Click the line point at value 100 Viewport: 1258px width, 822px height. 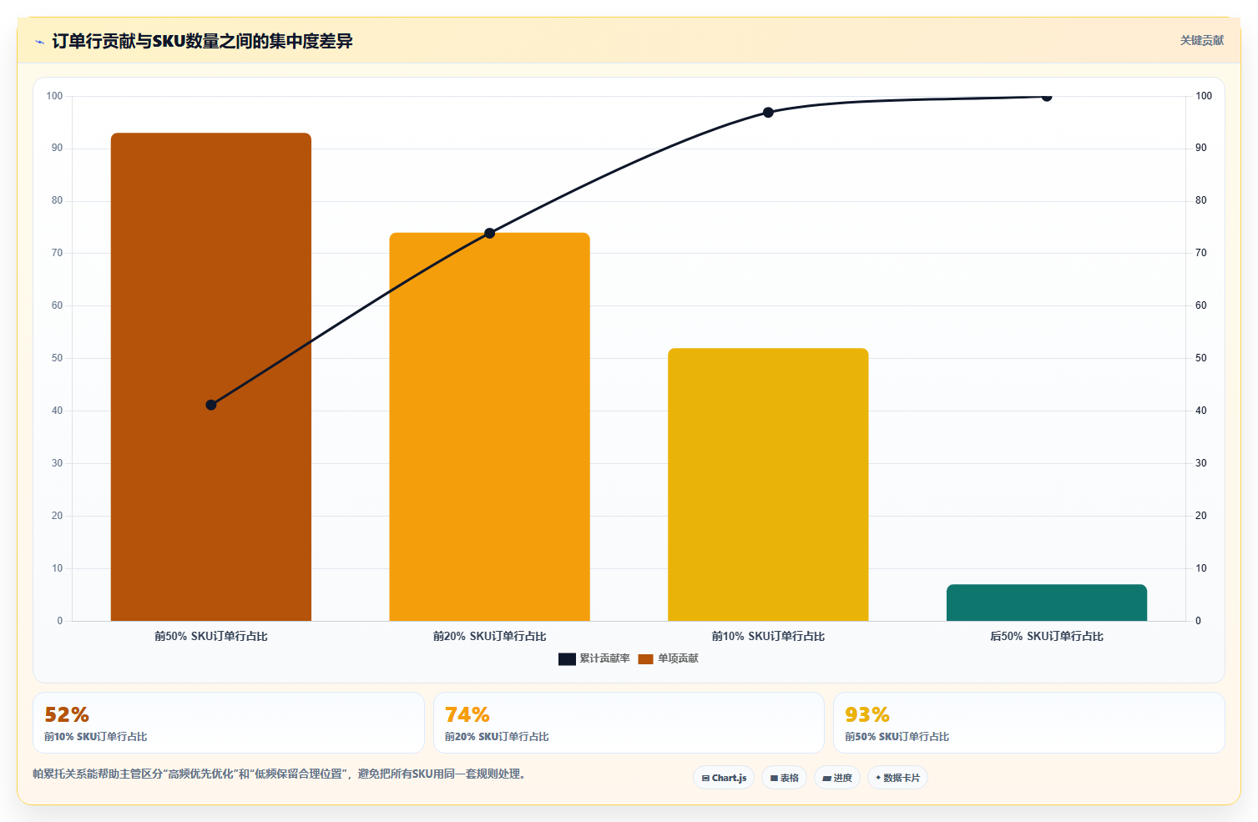1047,97
